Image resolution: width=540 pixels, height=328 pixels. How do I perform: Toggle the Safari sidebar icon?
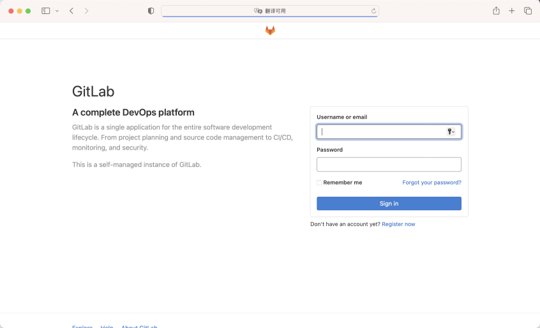tap(45, 11)
